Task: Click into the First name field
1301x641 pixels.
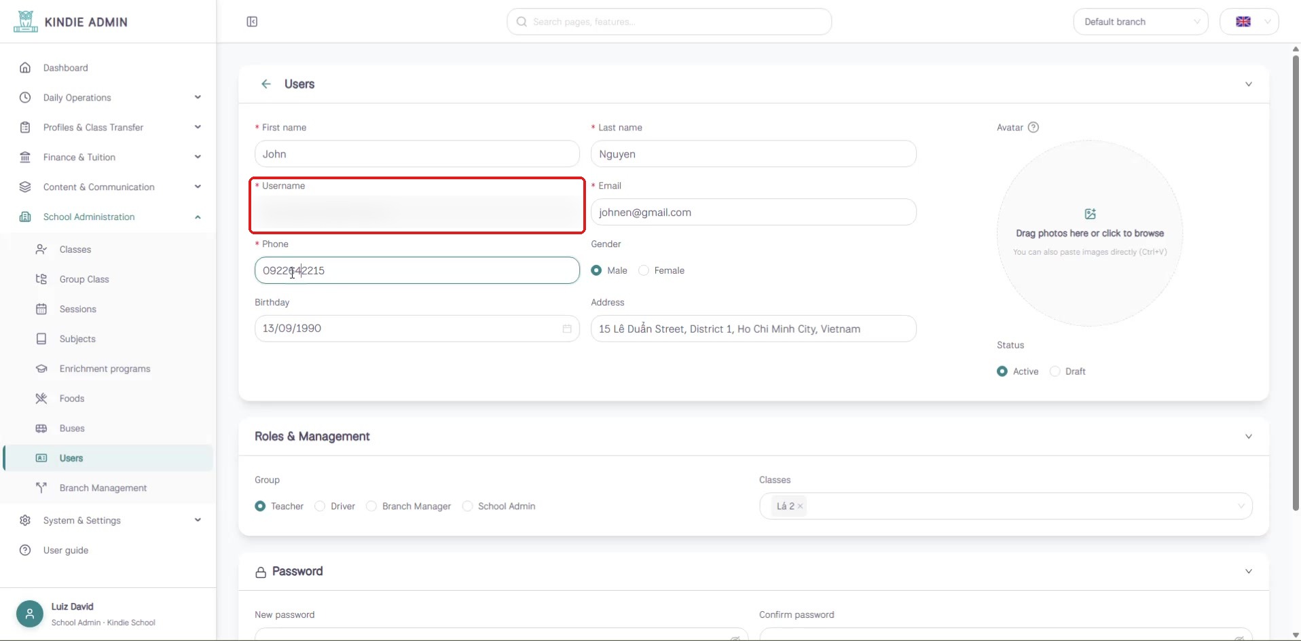Action: tap(417, 154)
